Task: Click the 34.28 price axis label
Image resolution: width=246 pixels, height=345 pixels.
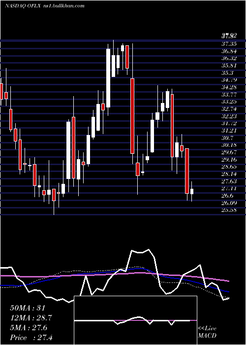Action: [x=229, y=87]
